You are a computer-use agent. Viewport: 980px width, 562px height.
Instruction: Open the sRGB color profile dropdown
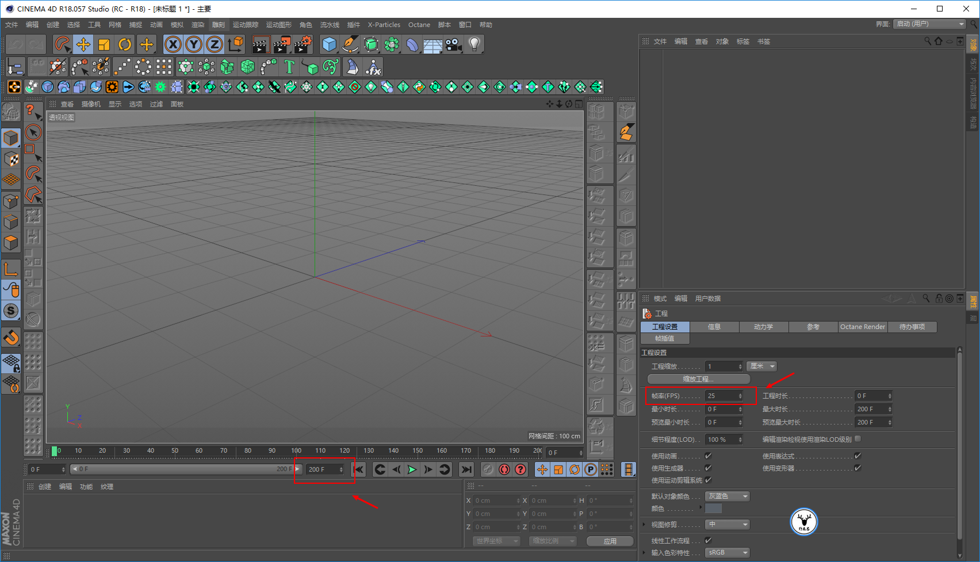(x=728, y=552)
